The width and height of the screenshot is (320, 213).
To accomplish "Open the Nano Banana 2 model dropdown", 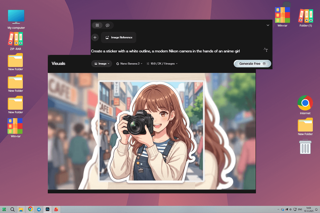I will (x=129, y=64).
